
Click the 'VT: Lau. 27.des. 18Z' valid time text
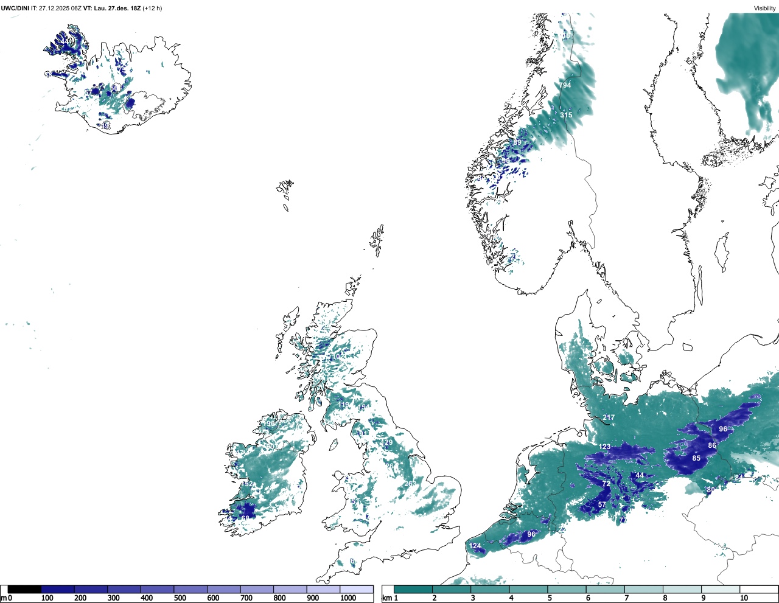[x=111, y=9]
